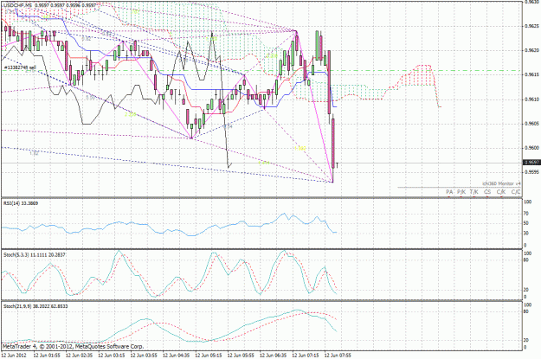
Task: Click the 12 Jun 04:35 time label
Action: point(176,355)
